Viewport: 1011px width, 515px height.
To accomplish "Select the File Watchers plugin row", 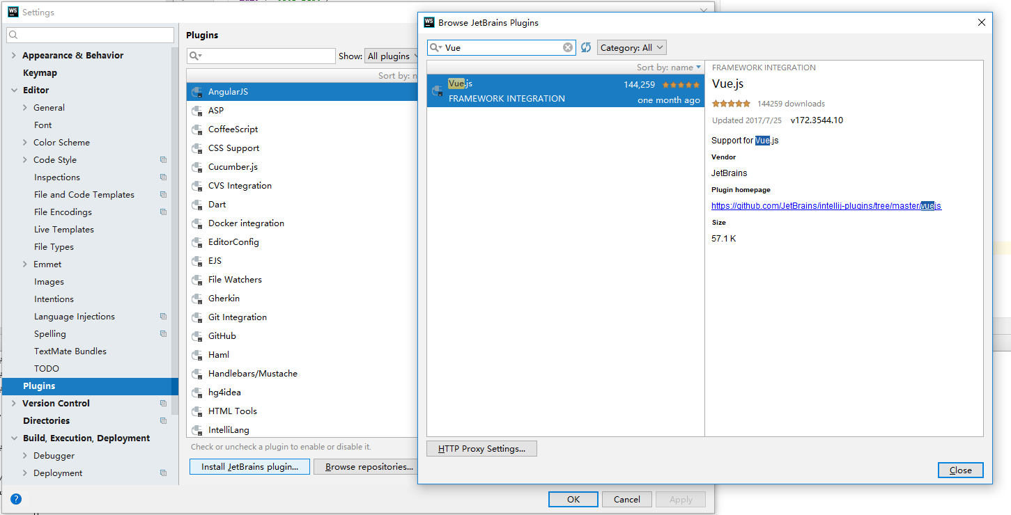I will pyautogui.click(x=302, y=280).
